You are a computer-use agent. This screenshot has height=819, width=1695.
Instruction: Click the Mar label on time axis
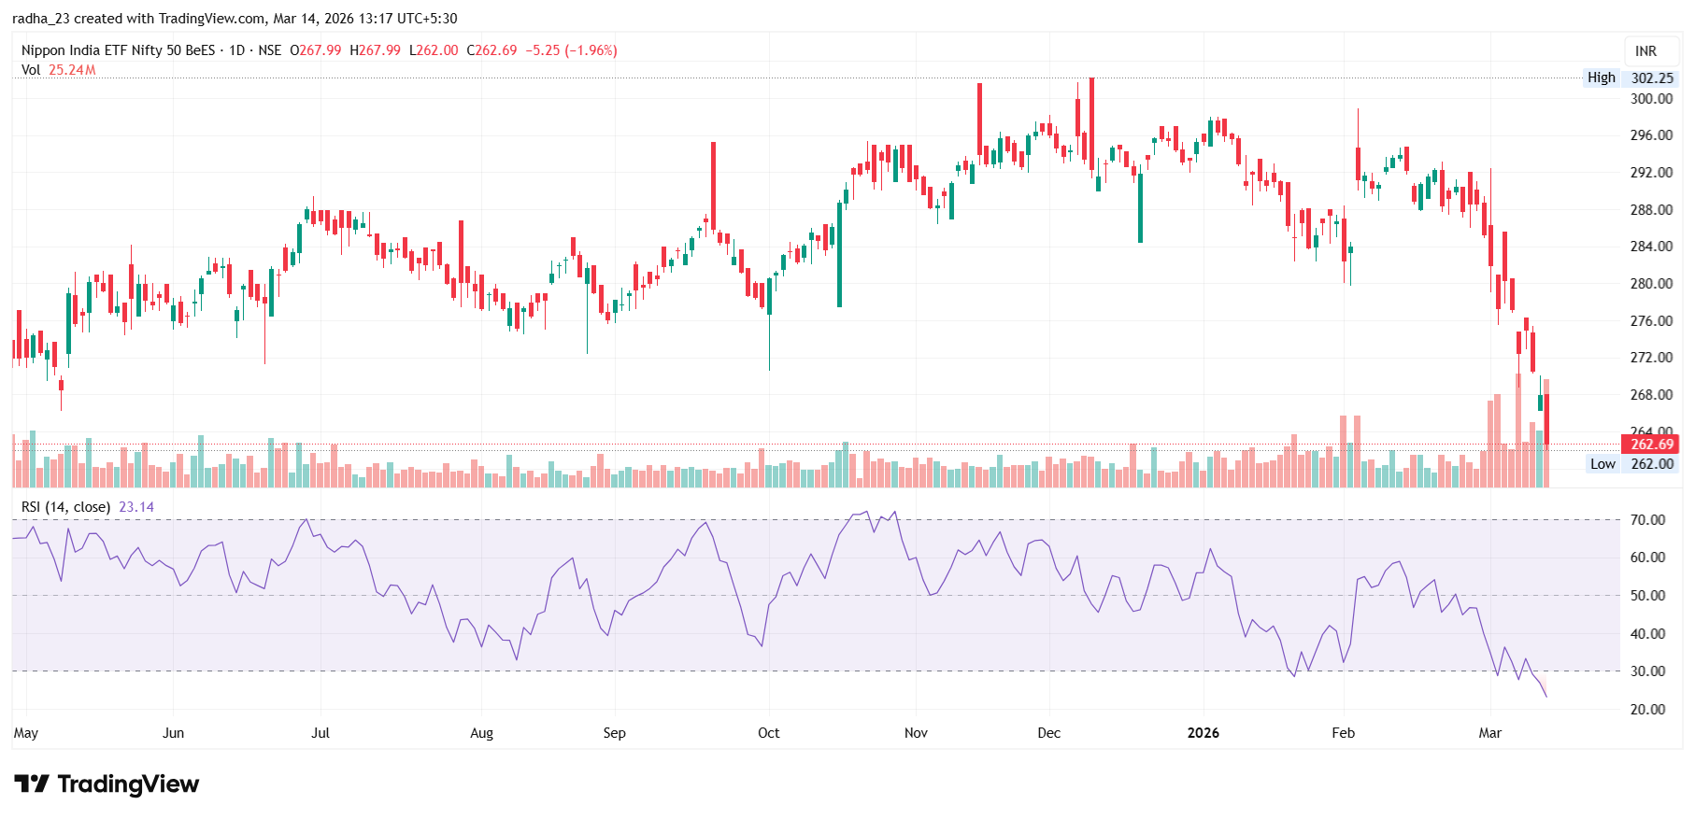(1489, 733)
